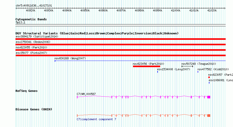Select the thin blue nsv830268 gain line
233x127 pixels.
click(x=140, y=61)
